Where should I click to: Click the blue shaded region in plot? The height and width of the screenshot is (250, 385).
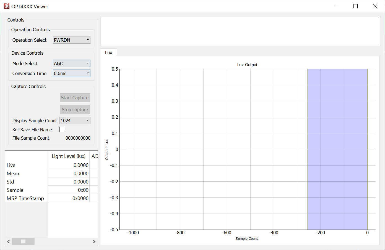(x=337, y=124)
